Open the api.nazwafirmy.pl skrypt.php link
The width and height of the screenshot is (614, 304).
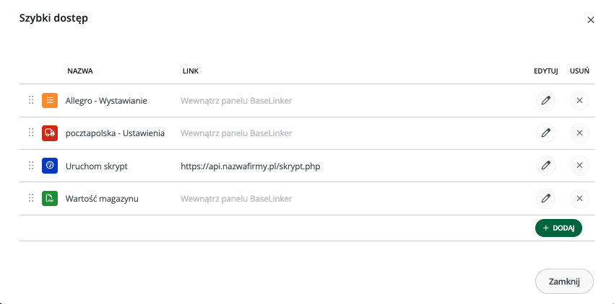(250, 166)
